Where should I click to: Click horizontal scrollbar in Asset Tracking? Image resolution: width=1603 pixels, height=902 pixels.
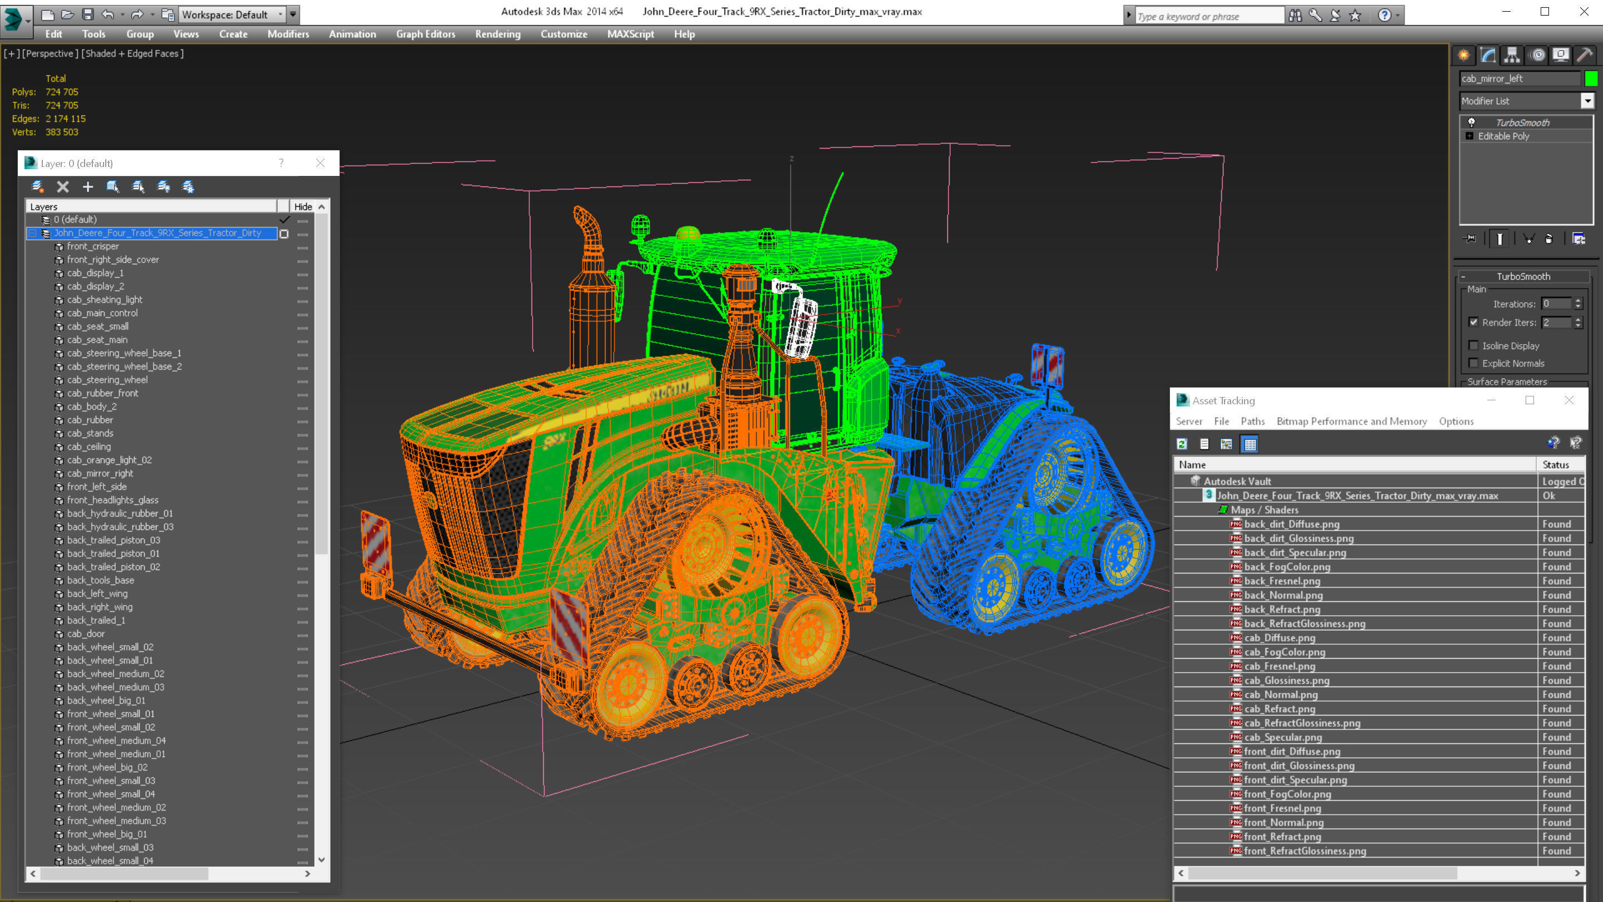click(x=1322, y=872)
